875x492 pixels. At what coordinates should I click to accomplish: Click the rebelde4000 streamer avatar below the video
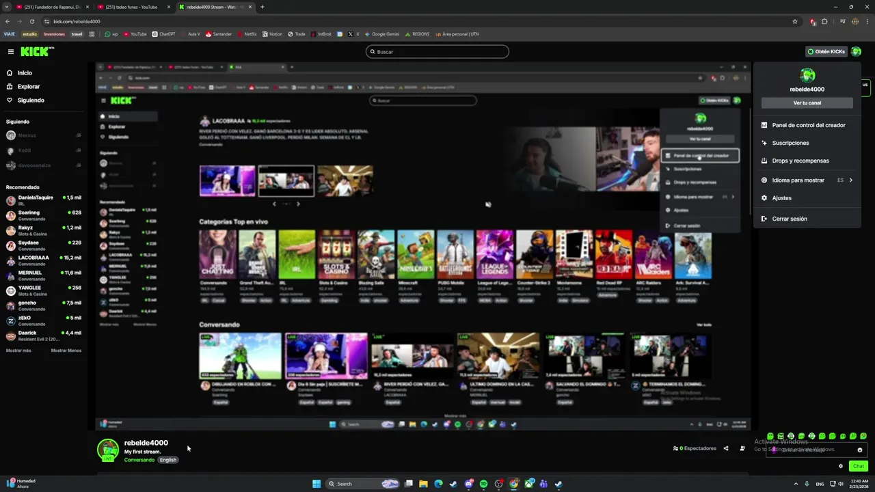[x=108, y=450]
